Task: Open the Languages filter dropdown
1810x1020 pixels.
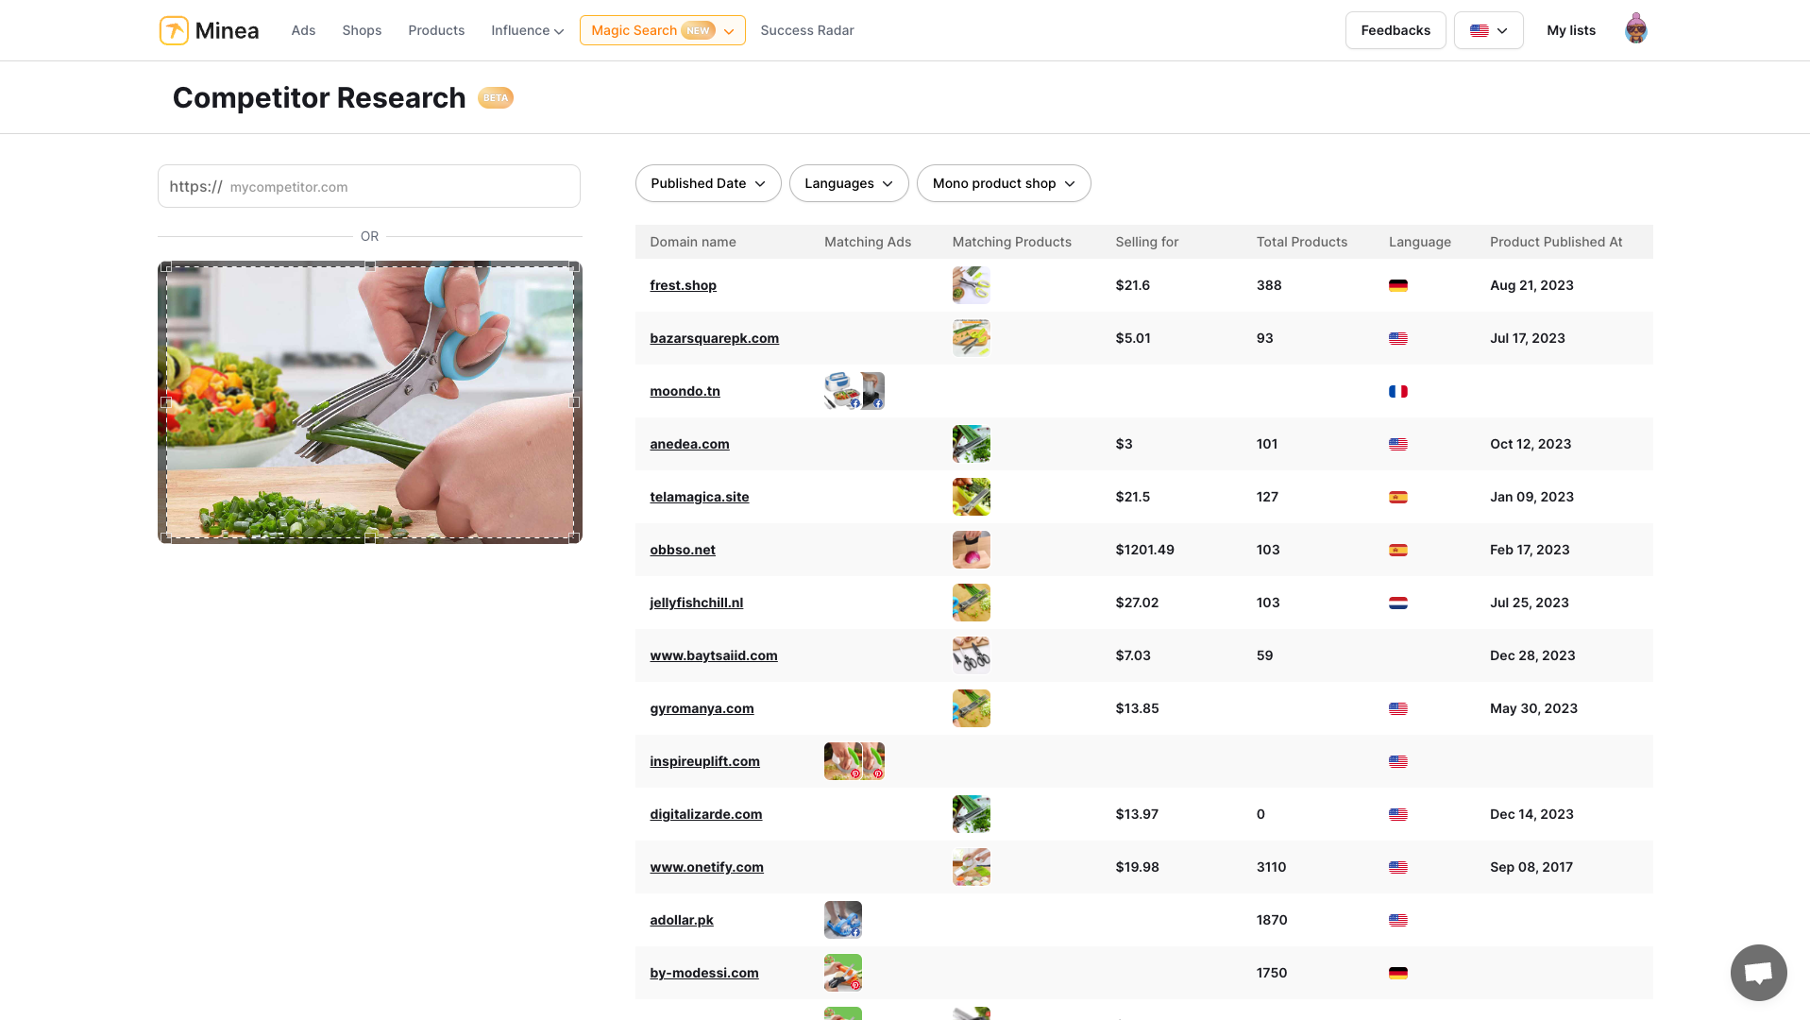Action: click(x=848, y=183)
